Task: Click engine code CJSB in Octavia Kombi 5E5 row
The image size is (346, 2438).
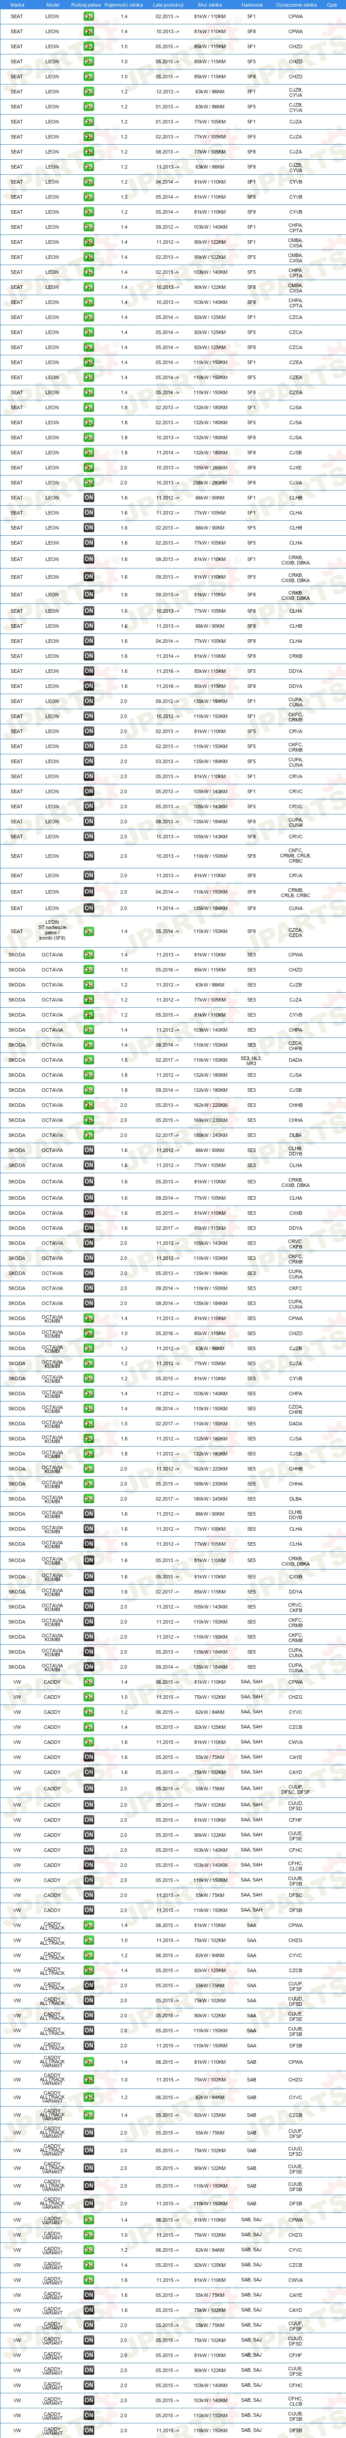Action: (x=296, y=1454)
